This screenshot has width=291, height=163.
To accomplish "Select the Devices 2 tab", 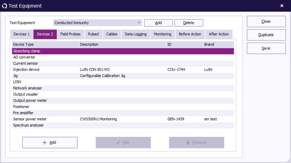I will coord(45,34).
